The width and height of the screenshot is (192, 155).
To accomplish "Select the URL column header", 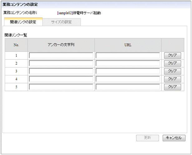I will click(x=128, y=45).
